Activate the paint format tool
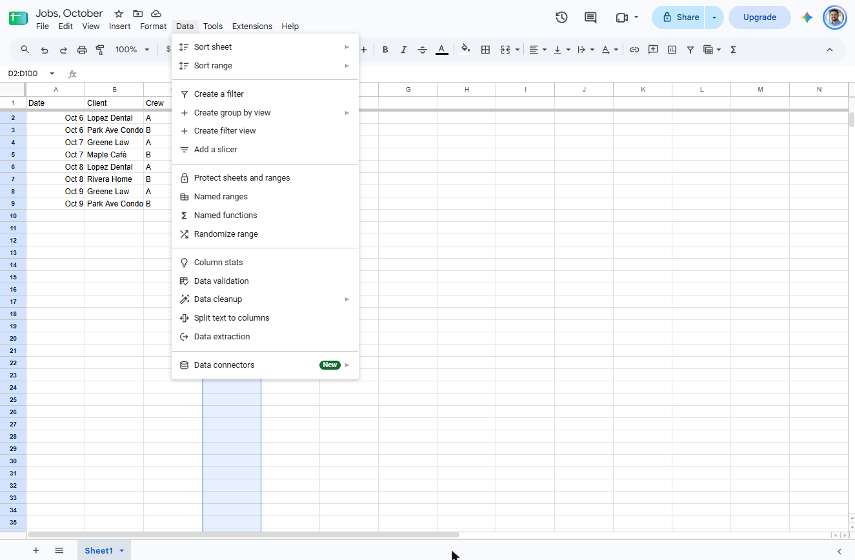This screenshot has width=855, height=560. pos(100,50)
